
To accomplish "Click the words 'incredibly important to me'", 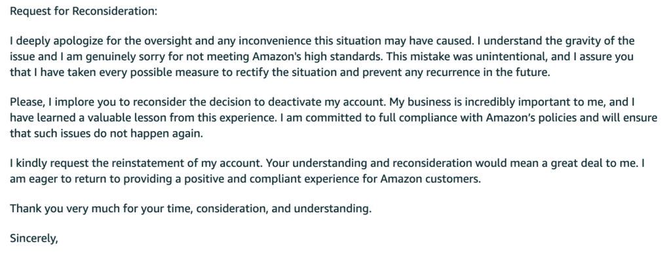I will (536, 103).
